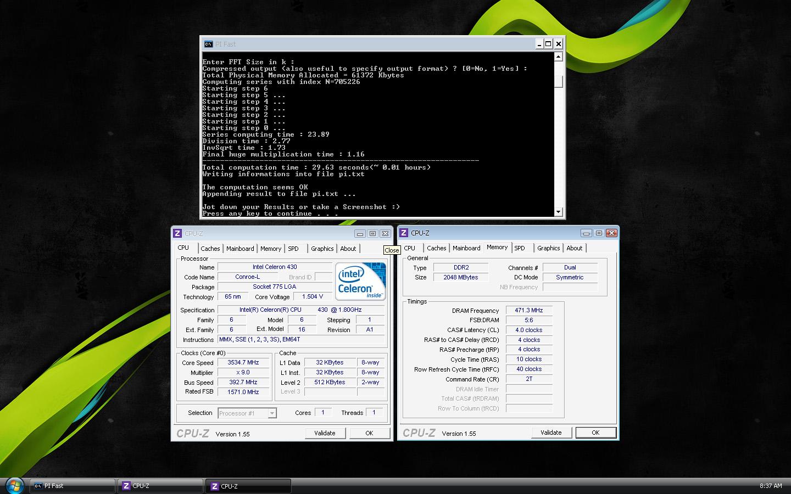Click DRAM Frequency value 471.3 MHz
791x494 pixels.
pyautogui.click(x=529, y=311)
